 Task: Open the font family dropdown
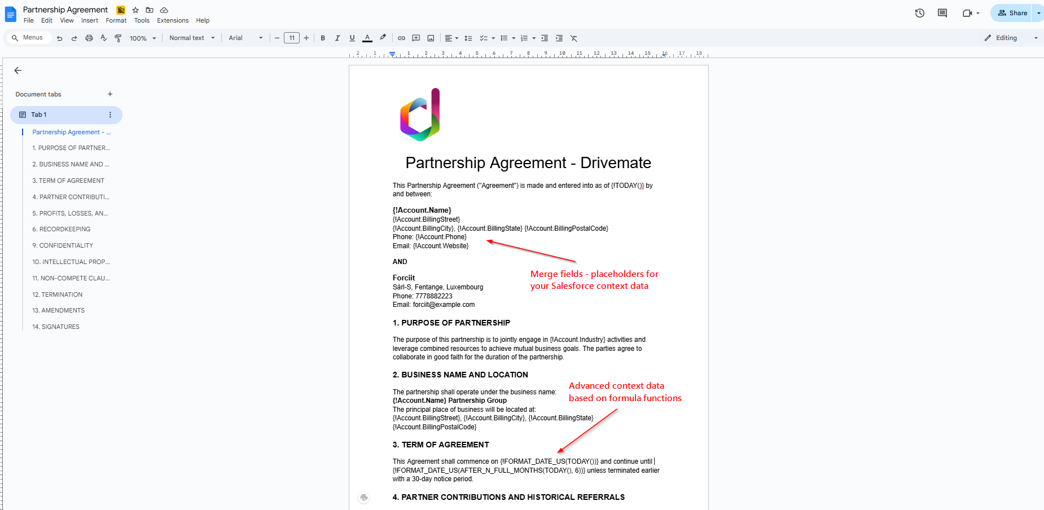(245, 38)
